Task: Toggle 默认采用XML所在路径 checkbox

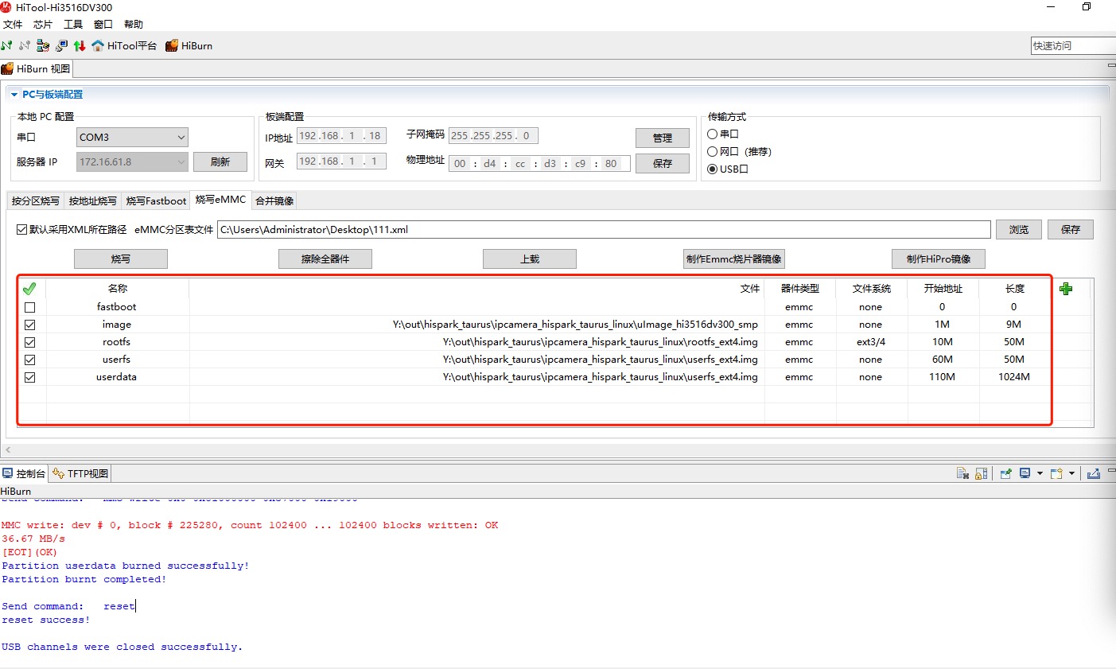Action: coord(22,229)
